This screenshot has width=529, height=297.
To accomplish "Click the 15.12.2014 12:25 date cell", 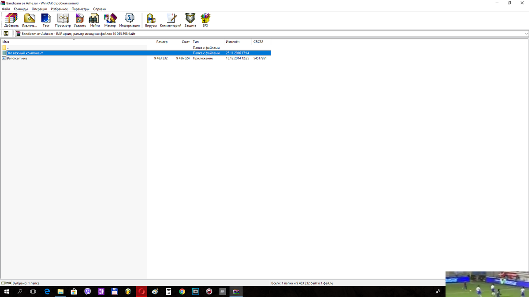I will tap(238, 58).
